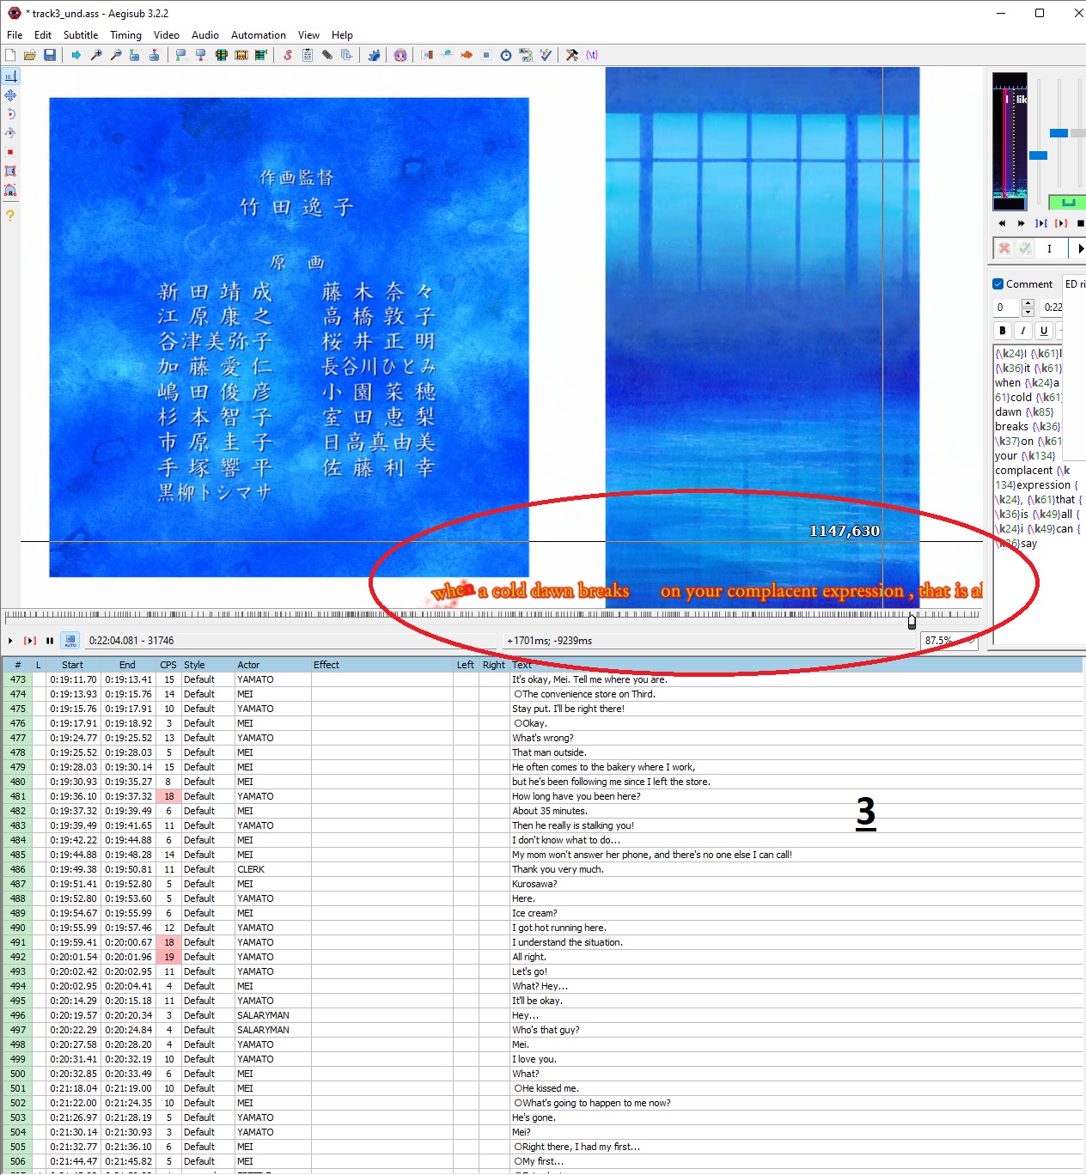Open visual typesetting help
The width and height of the screenshot is (1086, 1175).
(10, 216)
